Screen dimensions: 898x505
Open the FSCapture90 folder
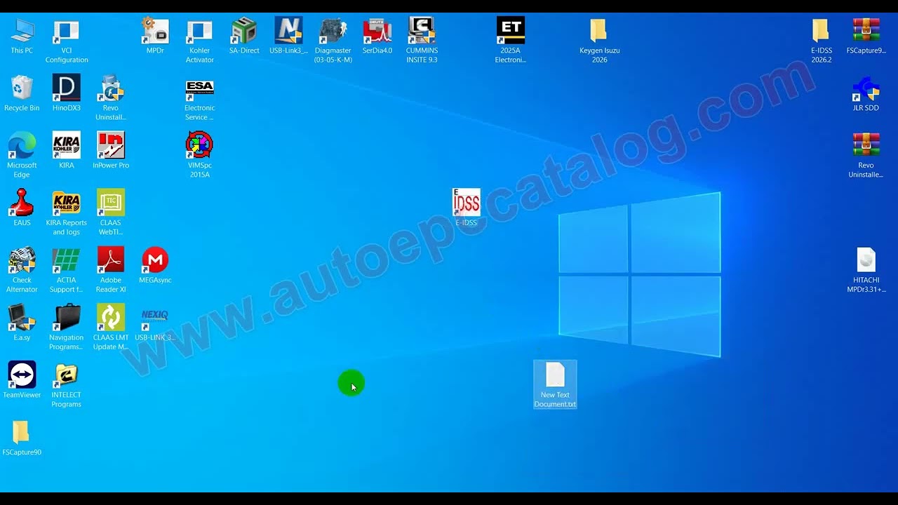(x=22, y=438)
